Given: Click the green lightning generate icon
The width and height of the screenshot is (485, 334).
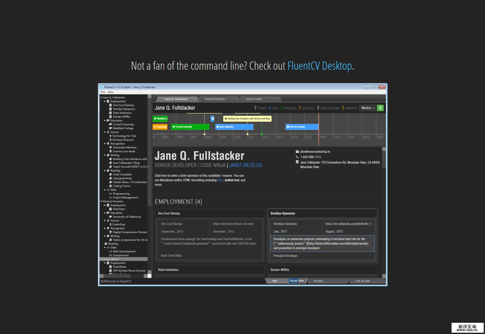Looking at the screenshot, I should [380, 108].
